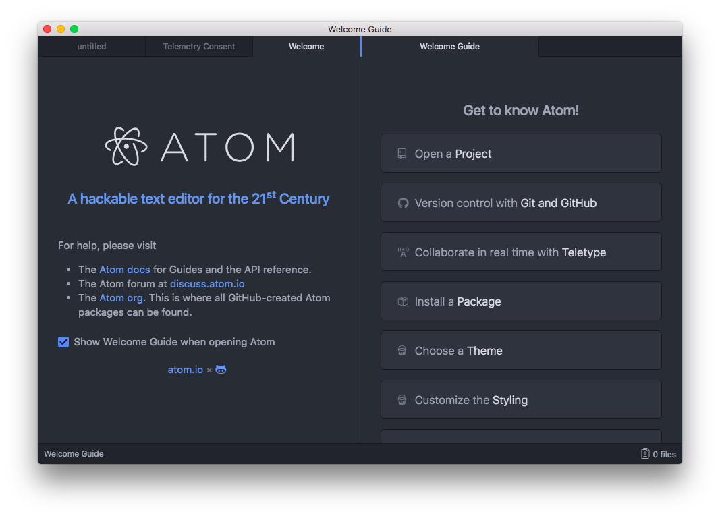The image size is (720, 518).
Task: Click the Welcome Guide window title
Action: coord(360,29)
